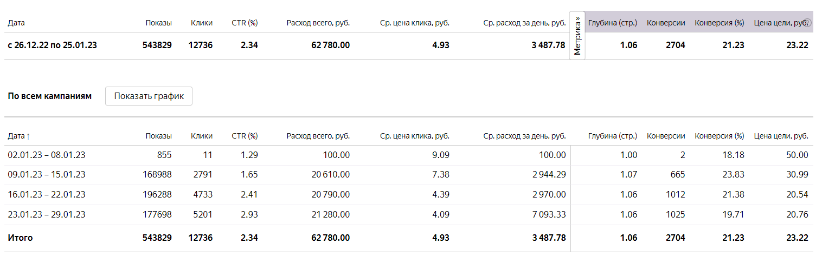835x263 pixels.
Task: Select the 02.01.23 – 08.01.23 week row
Action: (408, 155)
